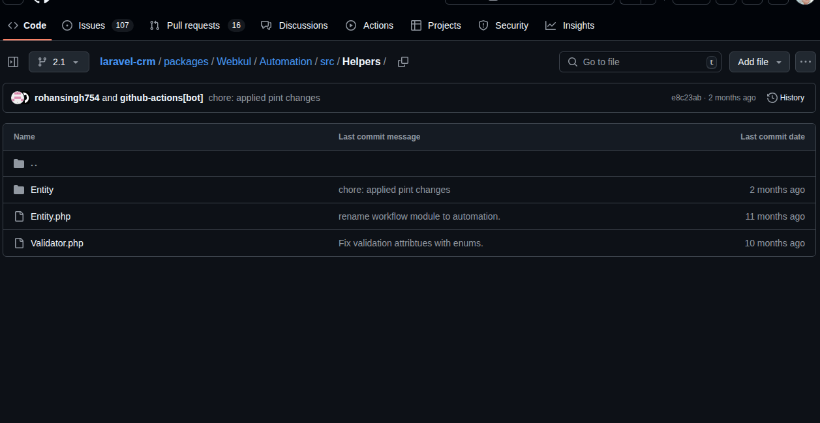Click the Last commit message column header
Viewport: 820px width, 423px height.
(x=380, y=137)
